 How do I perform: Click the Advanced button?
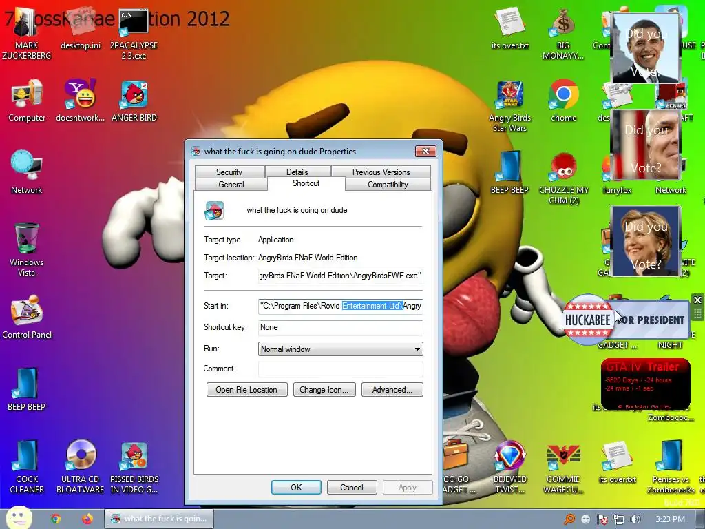(x=392, y=390)
